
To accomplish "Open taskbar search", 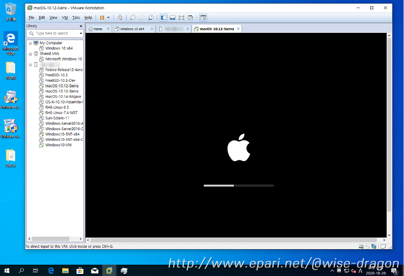I will coord(21,270).
